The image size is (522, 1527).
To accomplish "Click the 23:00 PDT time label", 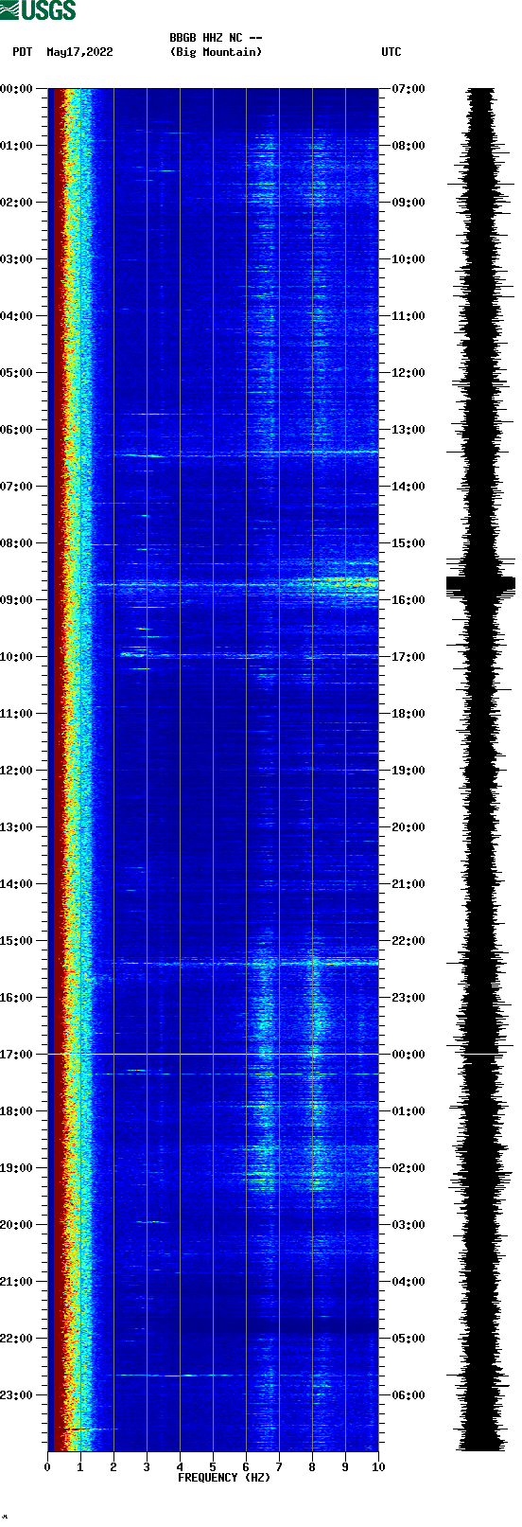I will [x=17, y=1395].
